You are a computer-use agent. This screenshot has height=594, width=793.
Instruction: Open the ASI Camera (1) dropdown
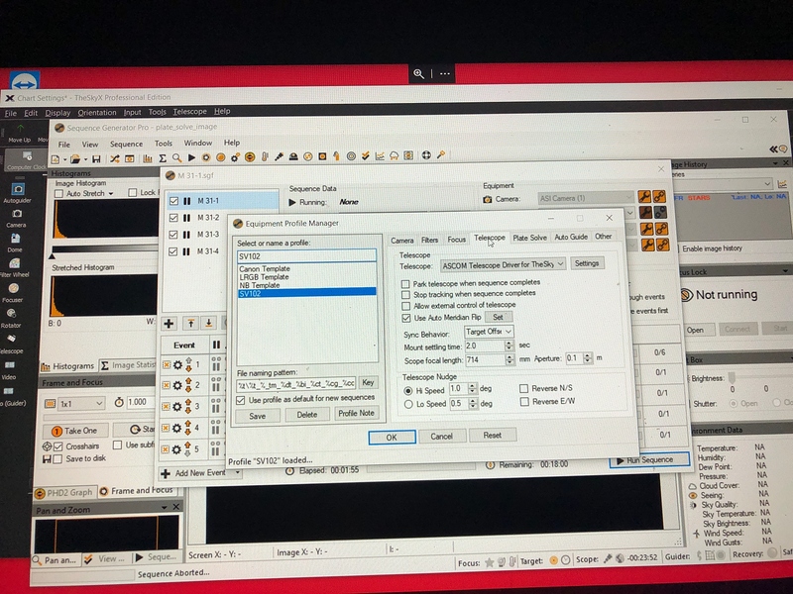tap(585, 198)
